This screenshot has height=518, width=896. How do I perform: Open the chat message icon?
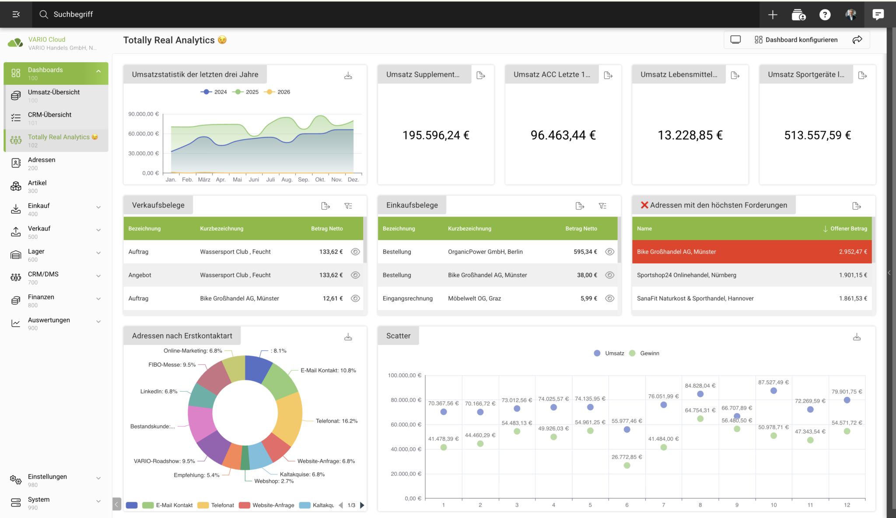[878, 14]
